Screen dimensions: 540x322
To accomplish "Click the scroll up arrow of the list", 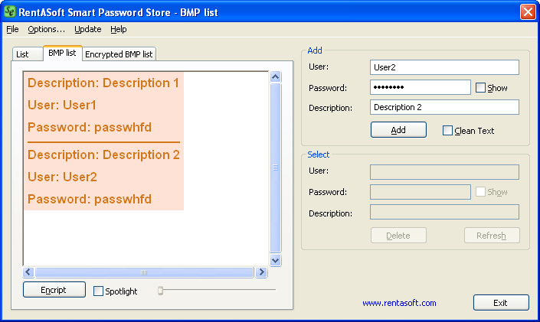I will [x=276, y=76].
